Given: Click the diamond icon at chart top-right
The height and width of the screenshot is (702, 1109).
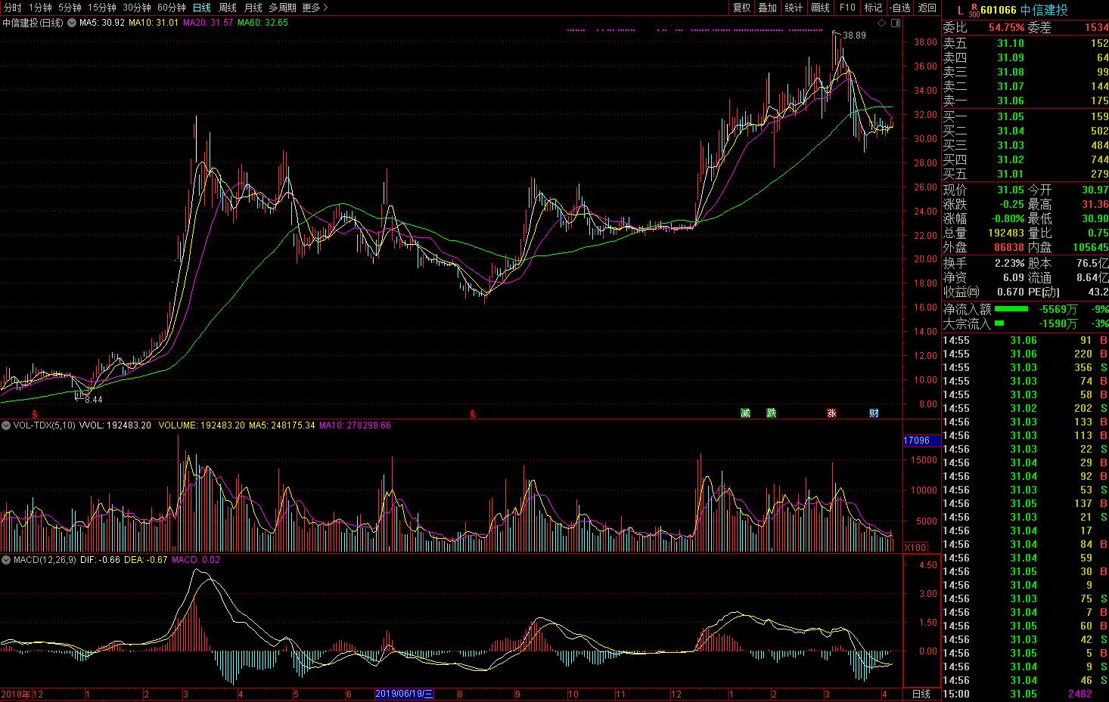Looking at the screenshot, I should click(882, 23).
